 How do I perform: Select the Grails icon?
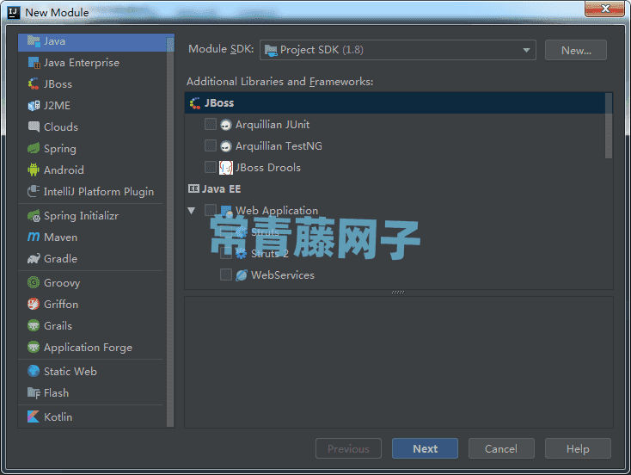coord(34,325)
